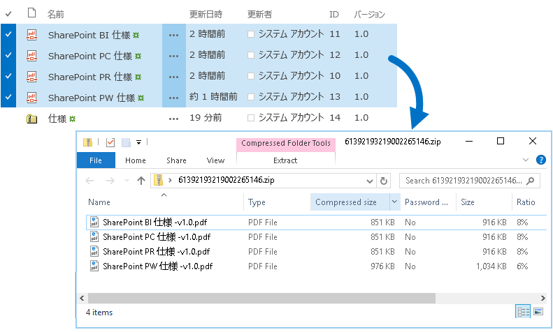Open Customize Quick Access Toolbar dropdown
This screenshot has height=332, width=553.
click(x=139, y=142)
